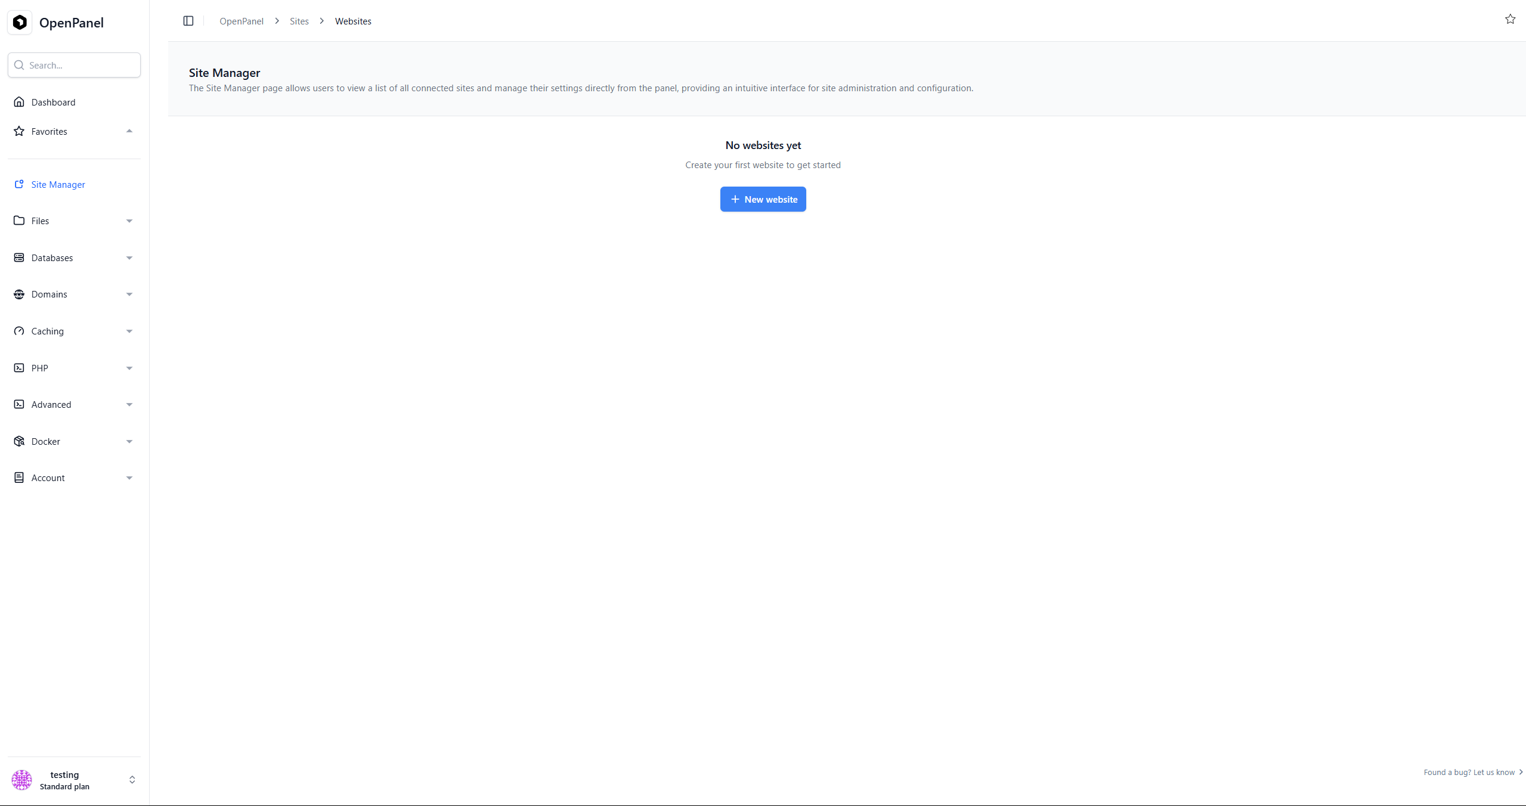Open Dashboard from the sidebar
The image size is (1526, 806).
pyautogui.click(x=74, y=102)
